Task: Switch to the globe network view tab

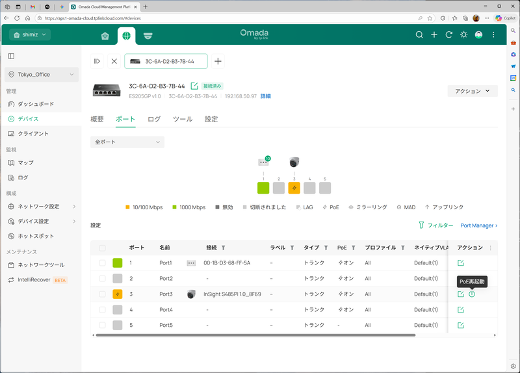Action: tap(126, 36)
